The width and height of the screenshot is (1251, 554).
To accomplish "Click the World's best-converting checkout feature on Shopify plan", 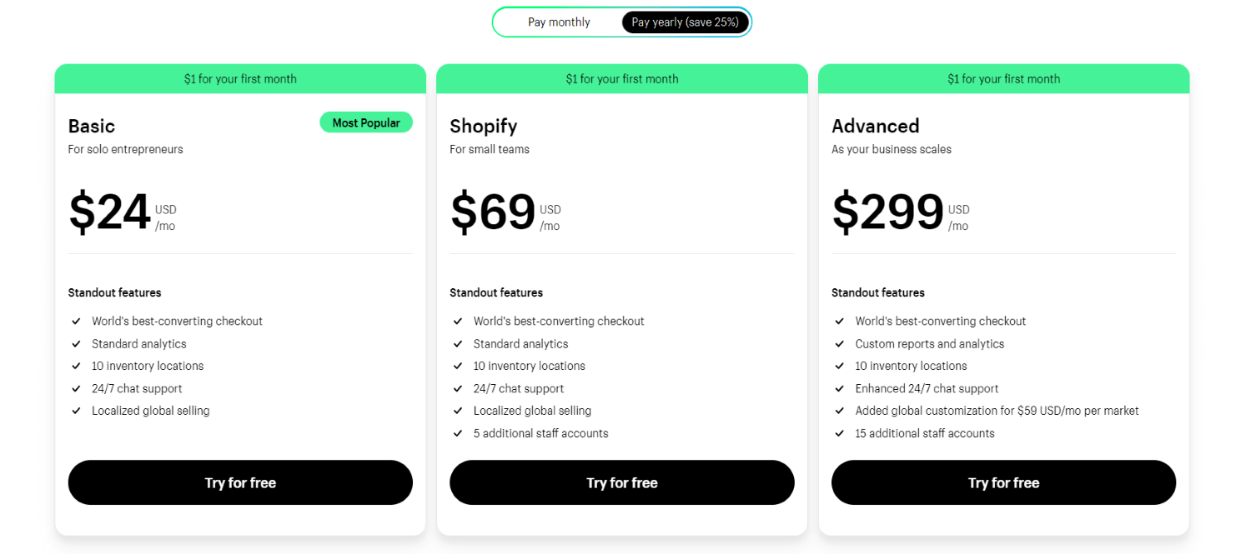I will coord(558,321).
